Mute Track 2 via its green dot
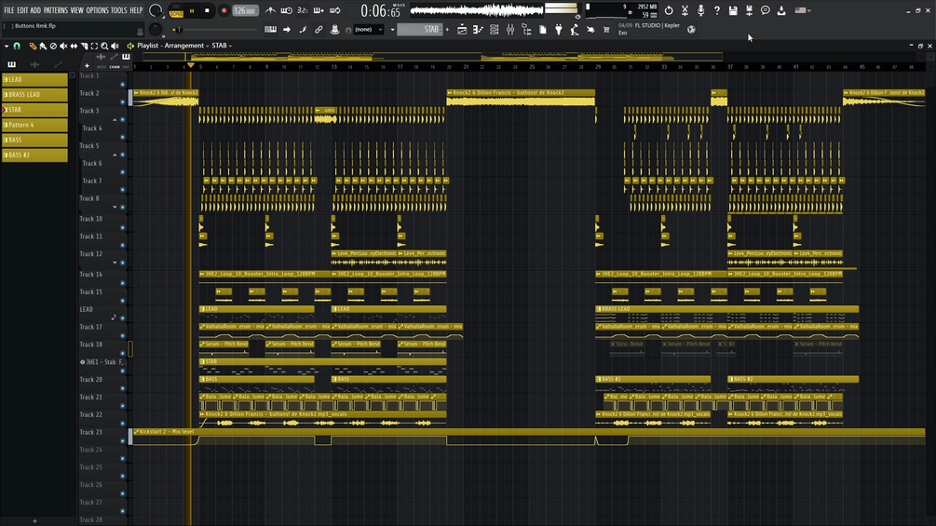Image resolution: width=936 pixels, height=526 pixels. click(123, 102)
